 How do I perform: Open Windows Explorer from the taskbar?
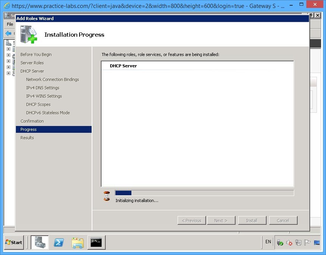78,242
